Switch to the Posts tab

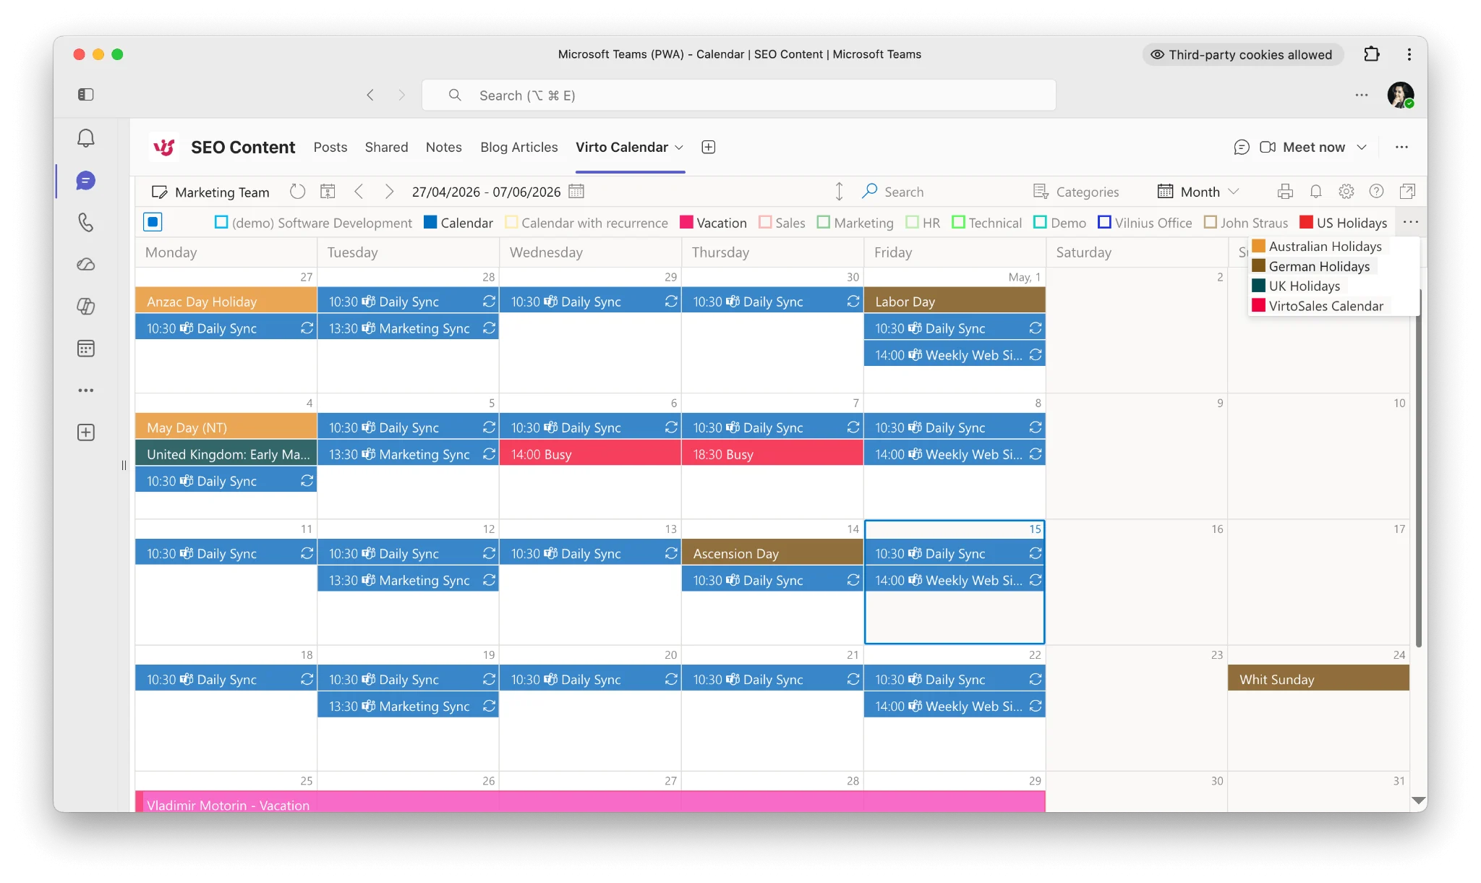point(330,148)
